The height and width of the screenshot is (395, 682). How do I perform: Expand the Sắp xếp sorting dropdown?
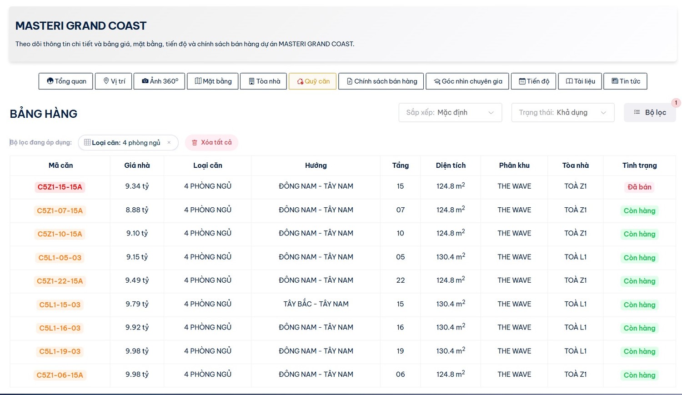click(450, 113)
